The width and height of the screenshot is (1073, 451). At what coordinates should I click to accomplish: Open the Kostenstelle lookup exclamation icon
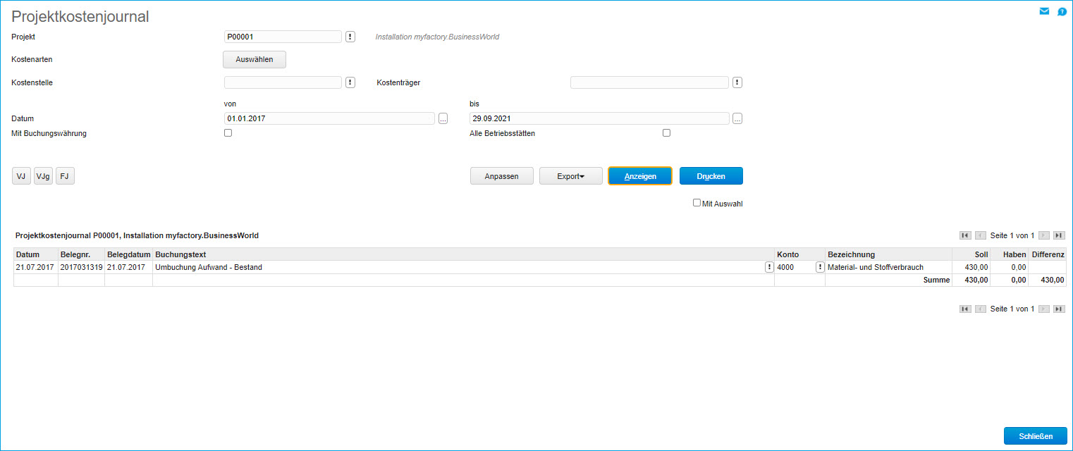(350, 82)
